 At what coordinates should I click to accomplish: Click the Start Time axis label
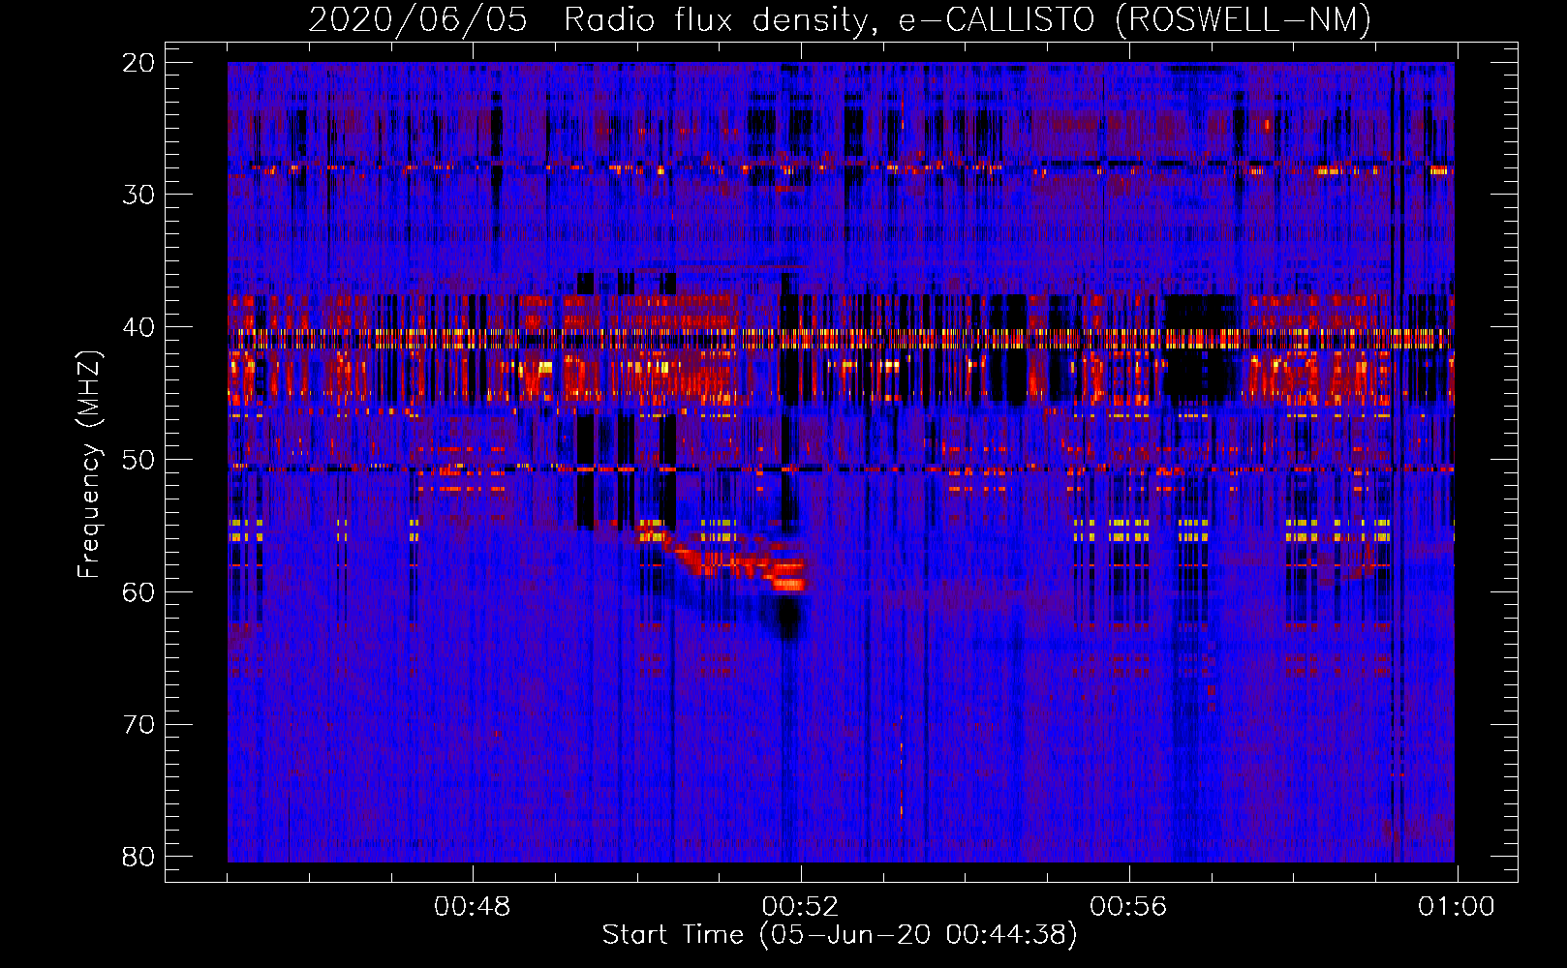(x=839, y=935)
